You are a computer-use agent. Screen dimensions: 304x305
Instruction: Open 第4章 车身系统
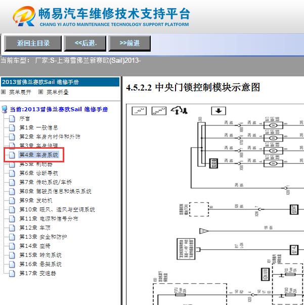[38, 155]
